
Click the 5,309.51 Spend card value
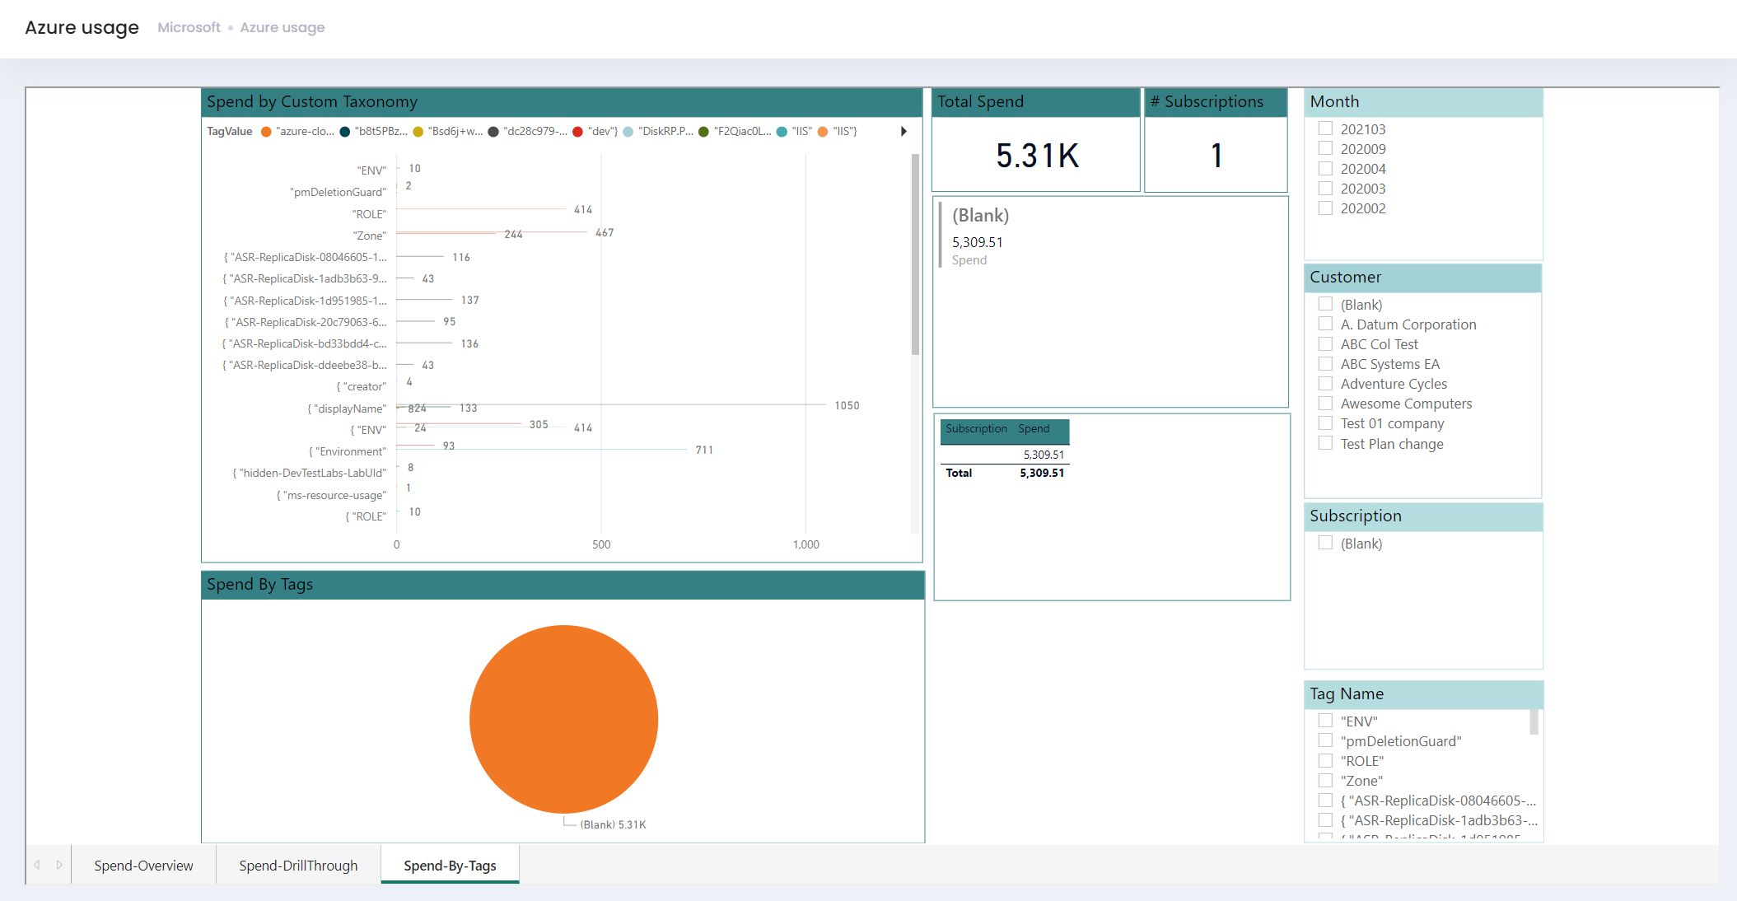tap(978, 242)
